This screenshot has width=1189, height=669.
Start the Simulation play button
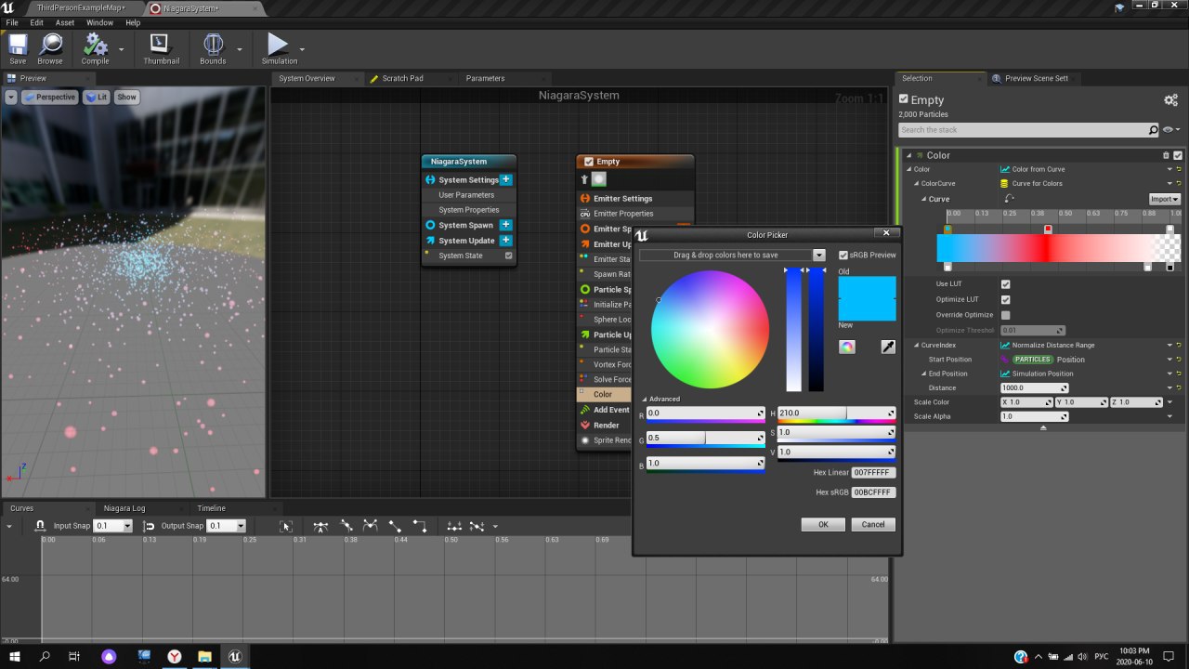tap(278, 48)
